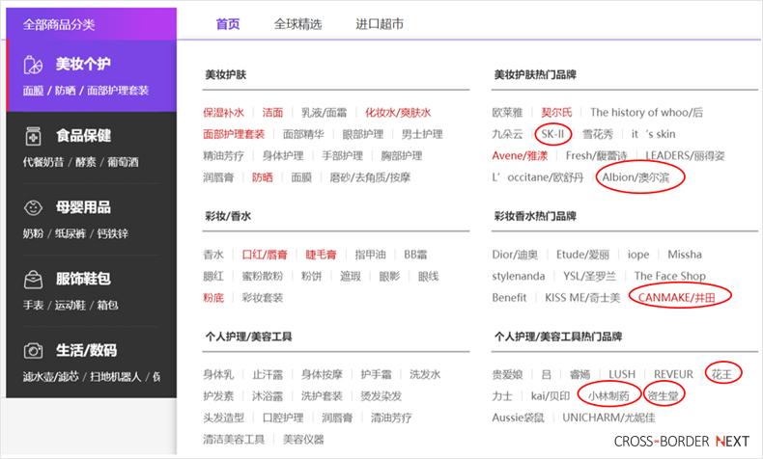Open the 保湿补水 link
The height and width of the screenshot is (459, 763).
[223, 113]
